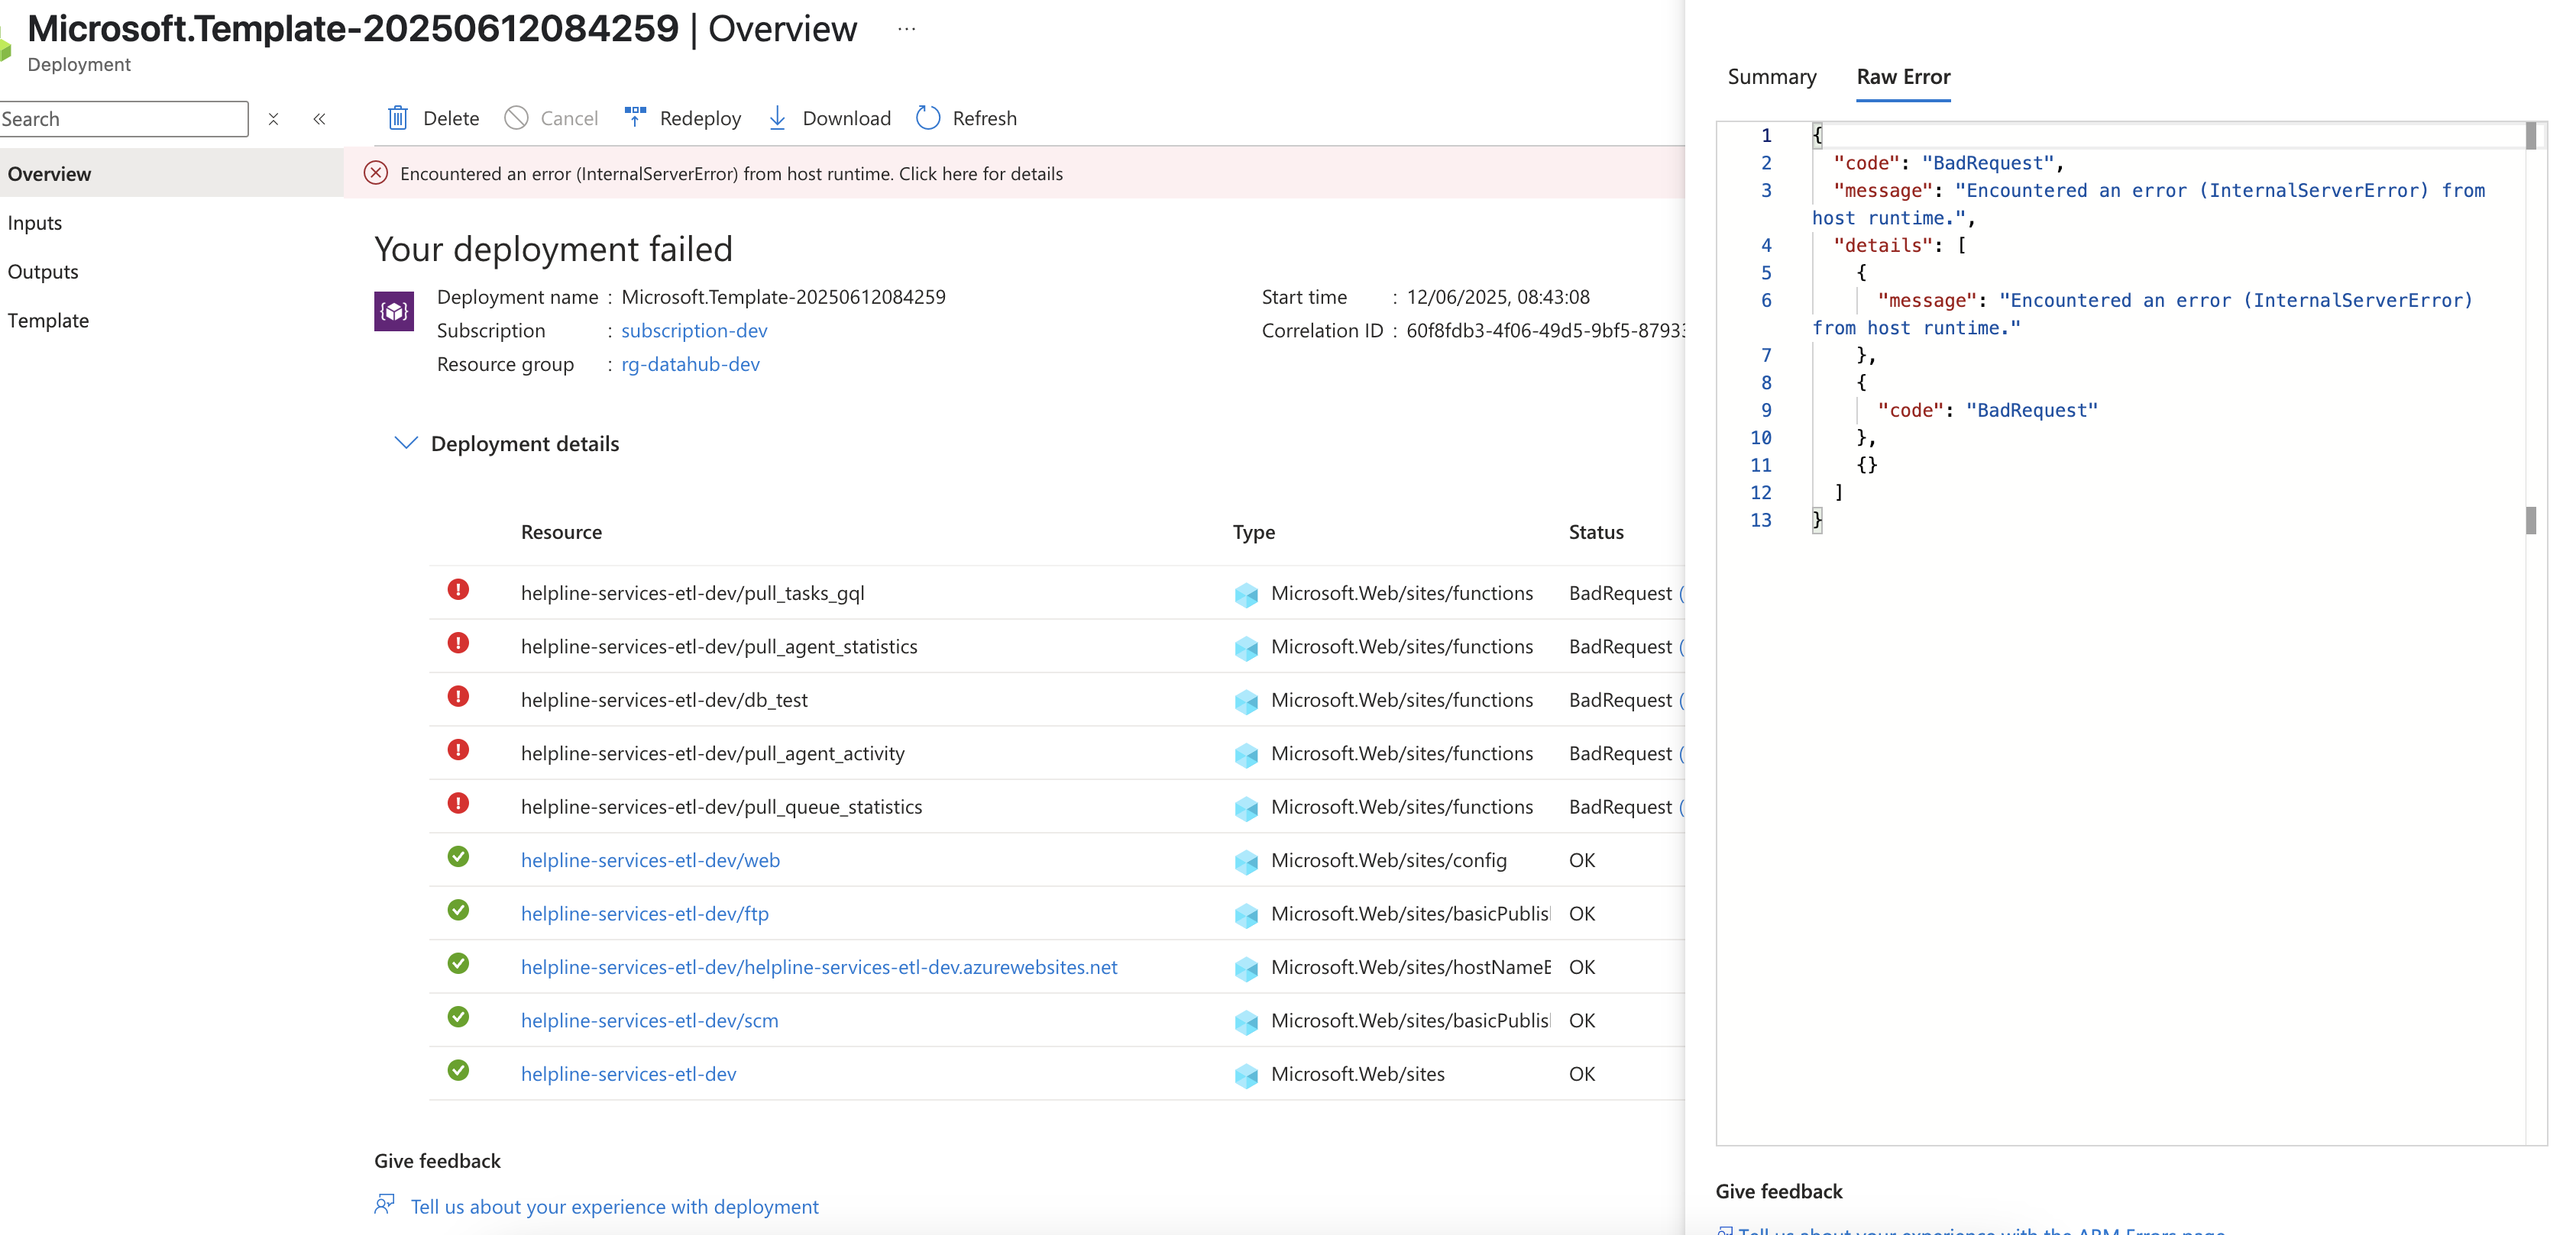Switch to the Summary tab
Screen dimensions: 2576x1235
coord(1771,77)
